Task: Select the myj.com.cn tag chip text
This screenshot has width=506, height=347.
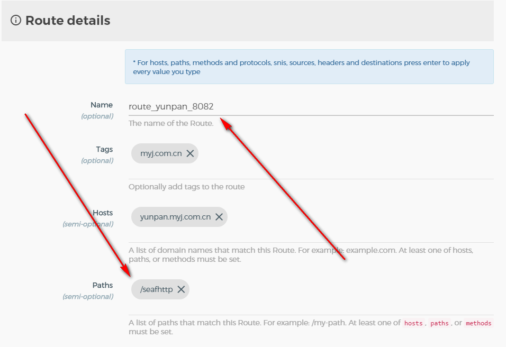Action: tap(161, 154)
